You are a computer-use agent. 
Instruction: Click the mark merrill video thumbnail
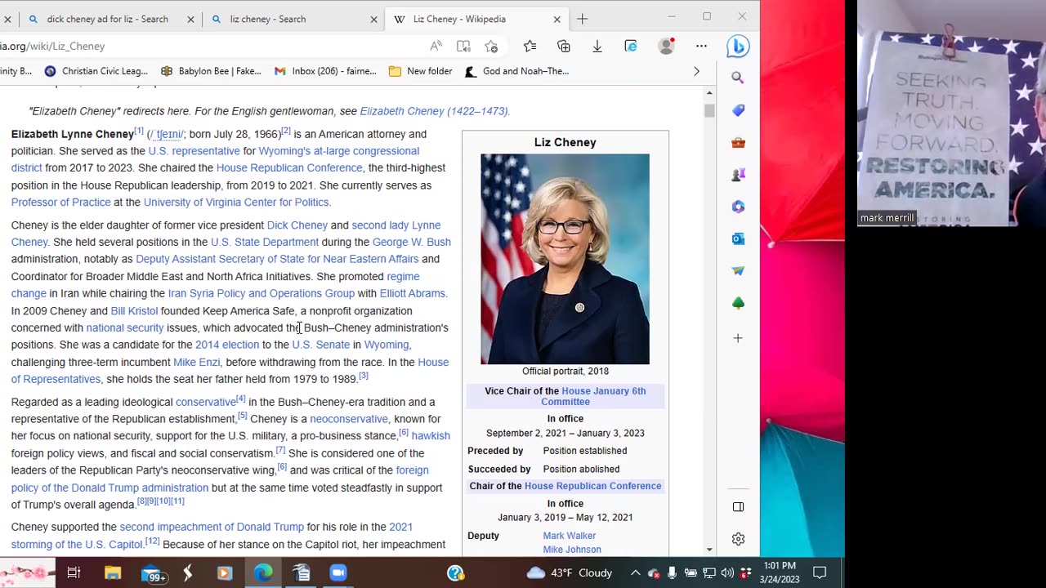point(950,114)
